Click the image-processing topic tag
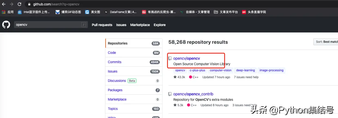 click(x=271, y=70)
